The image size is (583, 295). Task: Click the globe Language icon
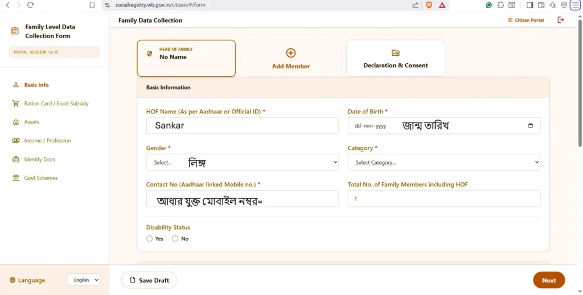[x=13, y=280]
